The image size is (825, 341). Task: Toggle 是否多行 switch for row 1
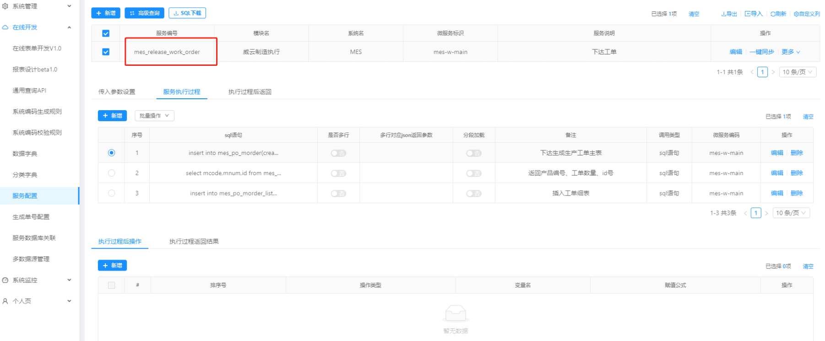(338, 153)
